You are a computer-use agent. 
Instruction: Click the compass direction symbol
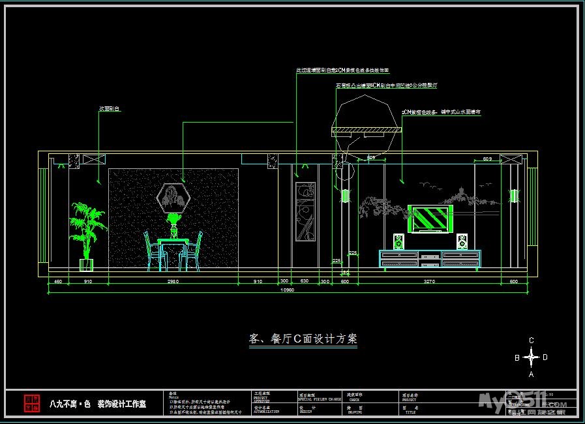[x=532, y=357]
